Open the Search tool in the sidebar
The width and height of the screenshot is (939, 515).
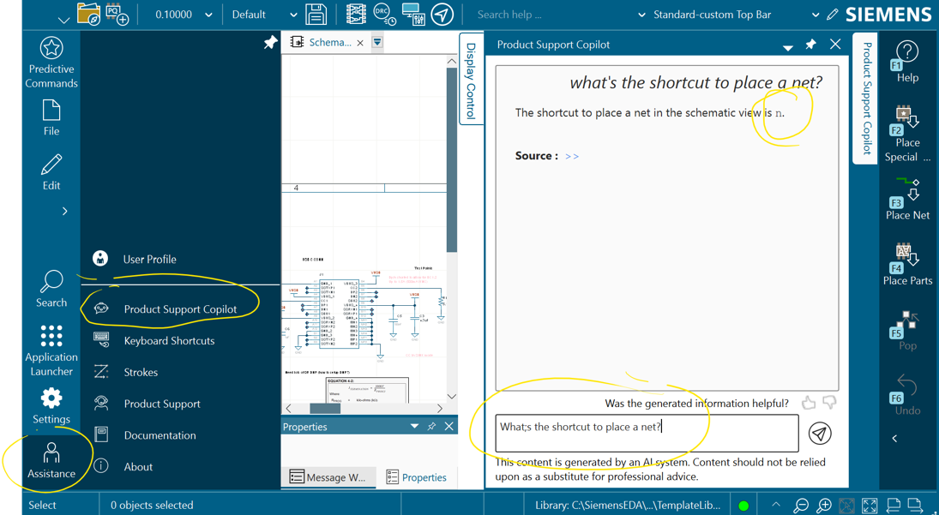(51, 288)
